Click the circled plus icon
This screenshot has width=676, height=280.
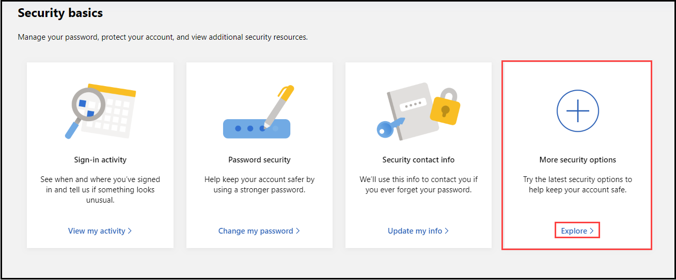(x=577, y=110)
